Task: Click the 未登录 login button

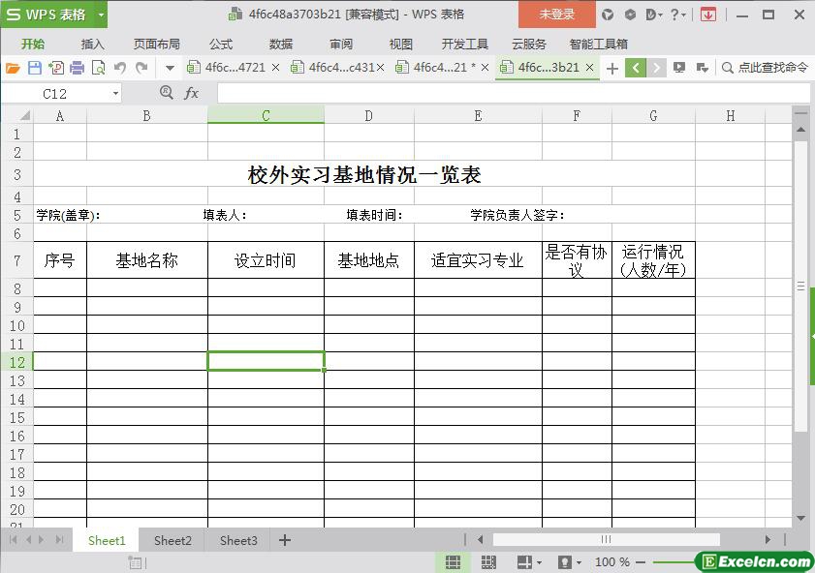Action: (x=556, y=15)
